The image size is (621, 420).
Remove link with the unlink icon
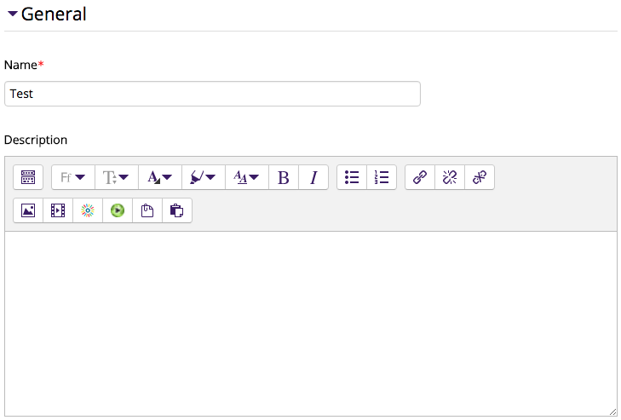point(450,177)
